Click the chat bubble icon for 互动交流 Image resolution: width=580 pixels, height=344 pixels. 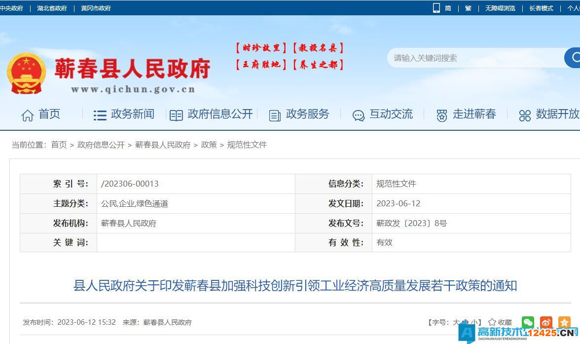pyautogui.click(x=358, y=115)
